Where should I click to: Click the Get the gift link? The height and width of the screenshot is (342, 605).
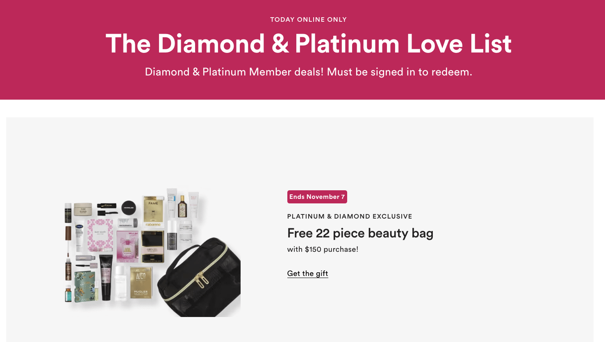pyautogui.click(x=307, y=274)
